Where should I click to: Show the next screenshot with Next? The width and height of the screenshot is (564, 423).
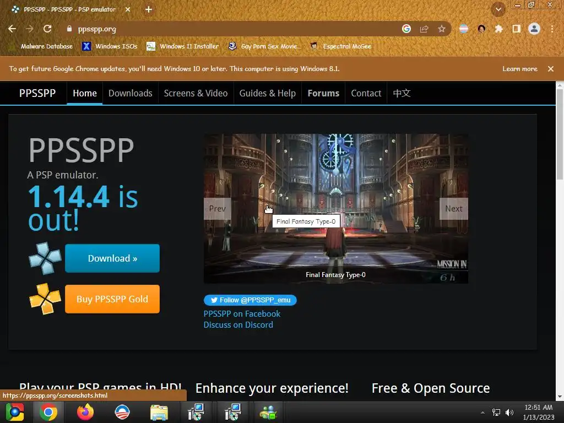coord(454,209)
